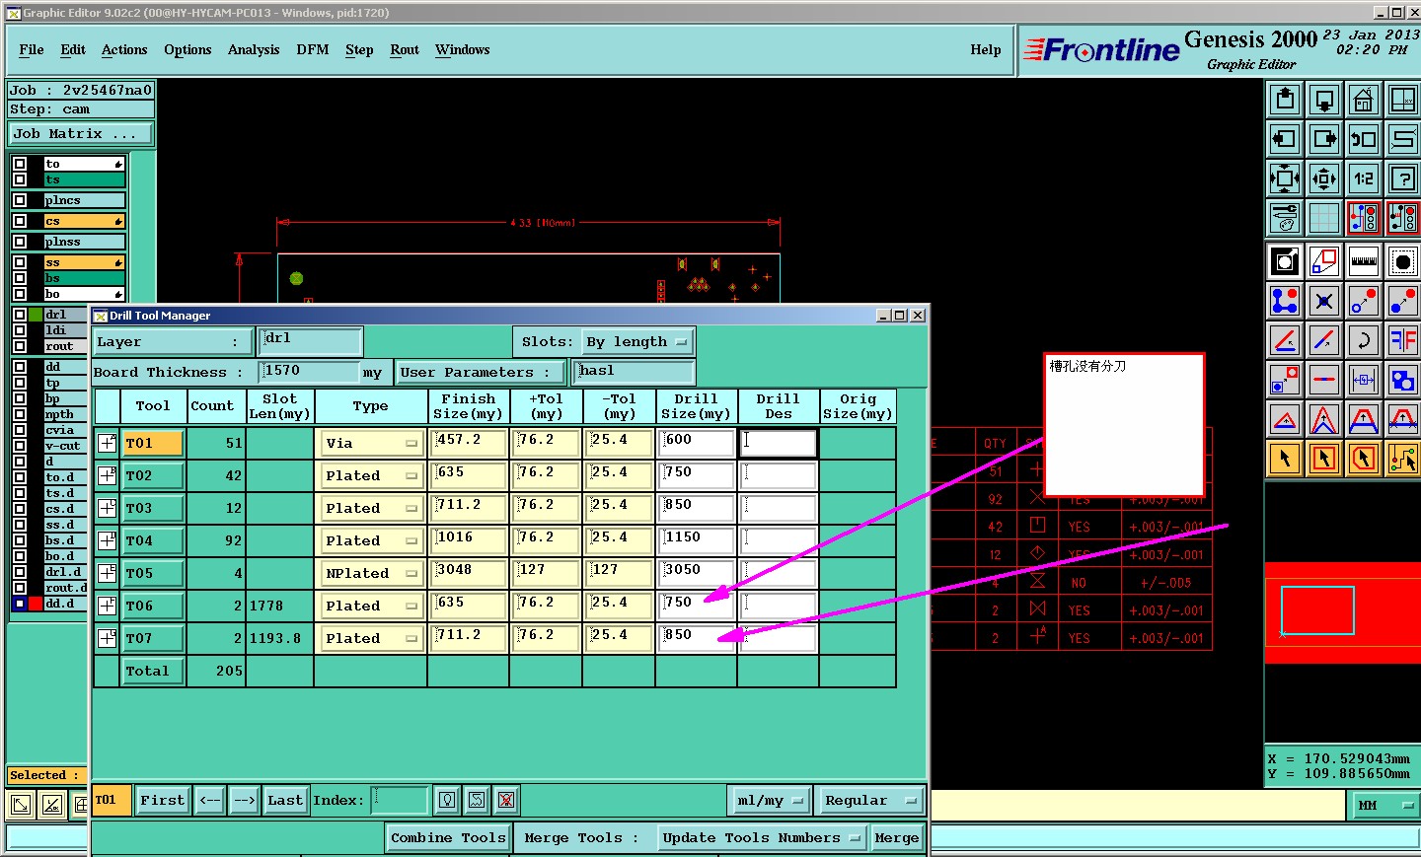Viewport: 1421px width, 857px height.
Task: Click the Combine Tools button
Action: [448, 837]
